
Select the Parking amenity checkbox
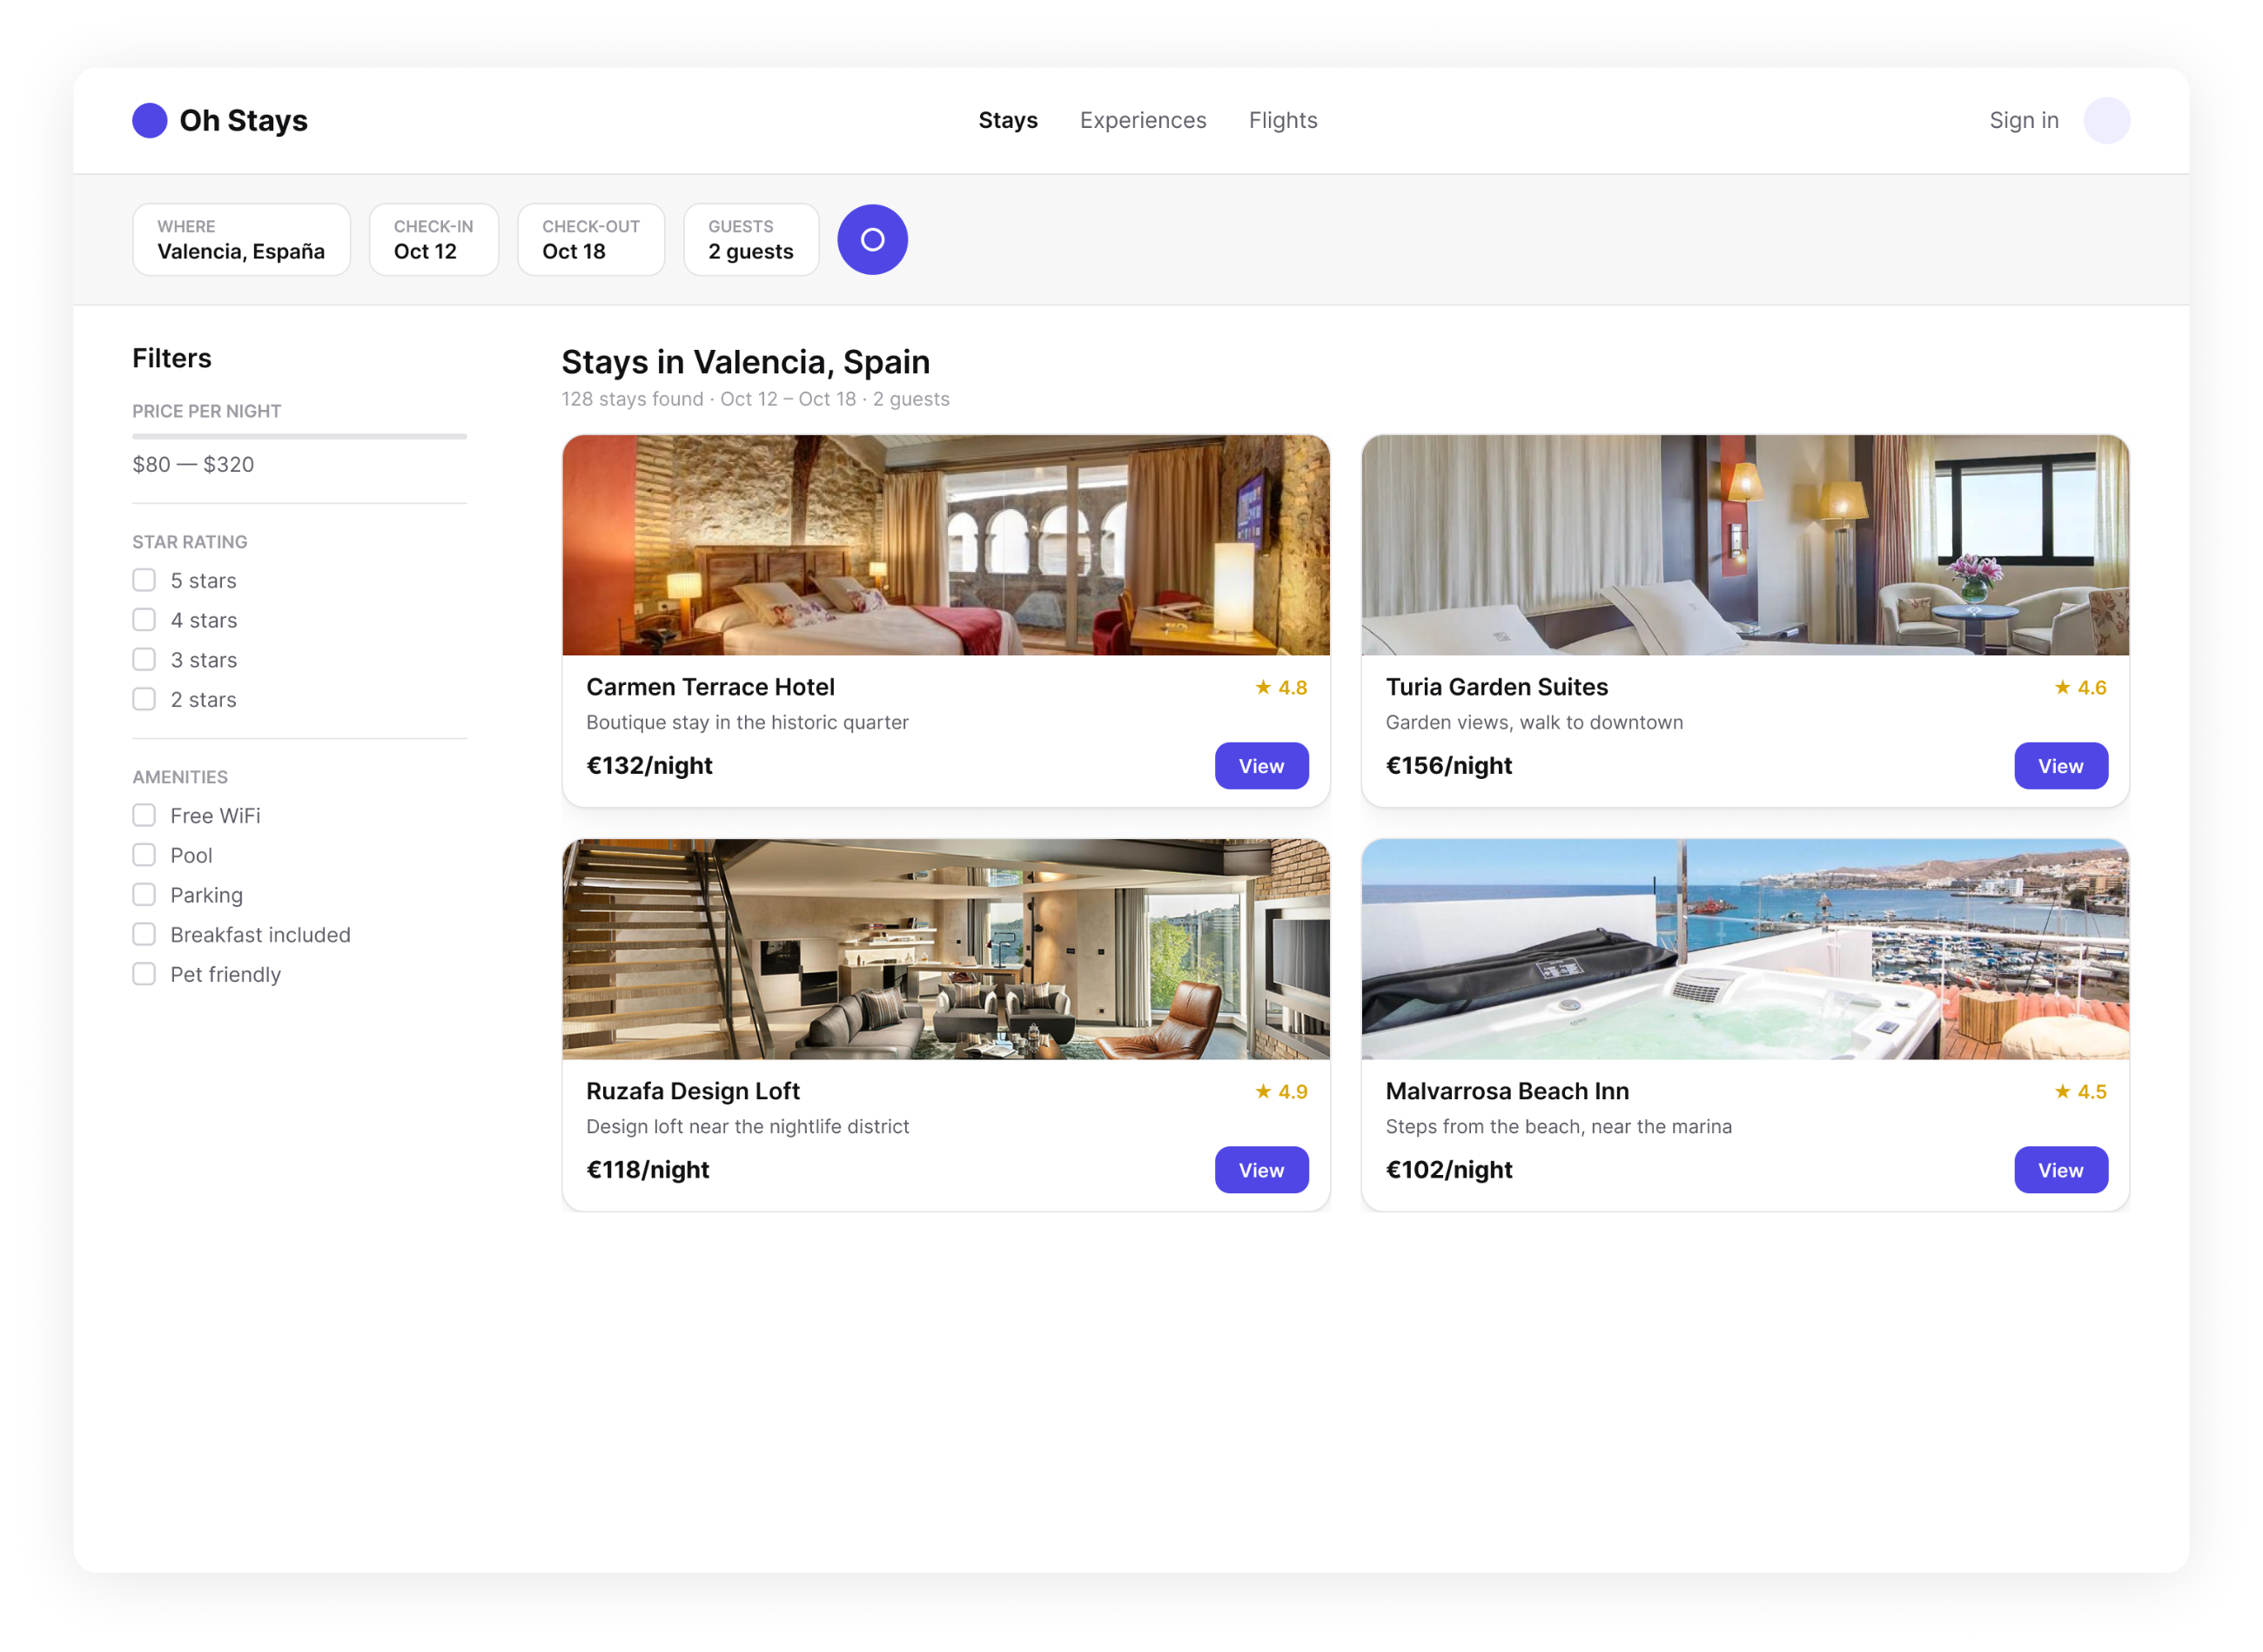click(x=144, y=895)
